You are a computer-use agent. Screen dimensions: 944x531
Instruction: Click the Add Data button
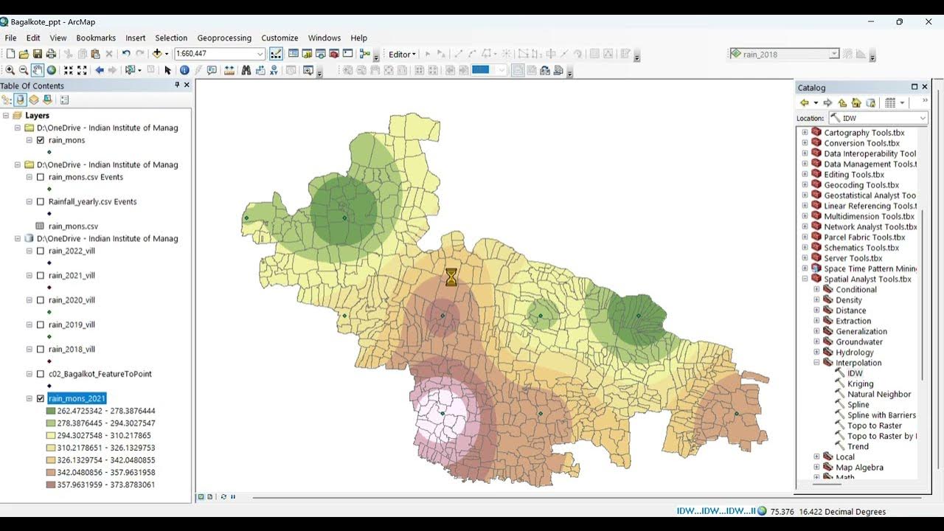pyautogui.click(x=157, y=54)
